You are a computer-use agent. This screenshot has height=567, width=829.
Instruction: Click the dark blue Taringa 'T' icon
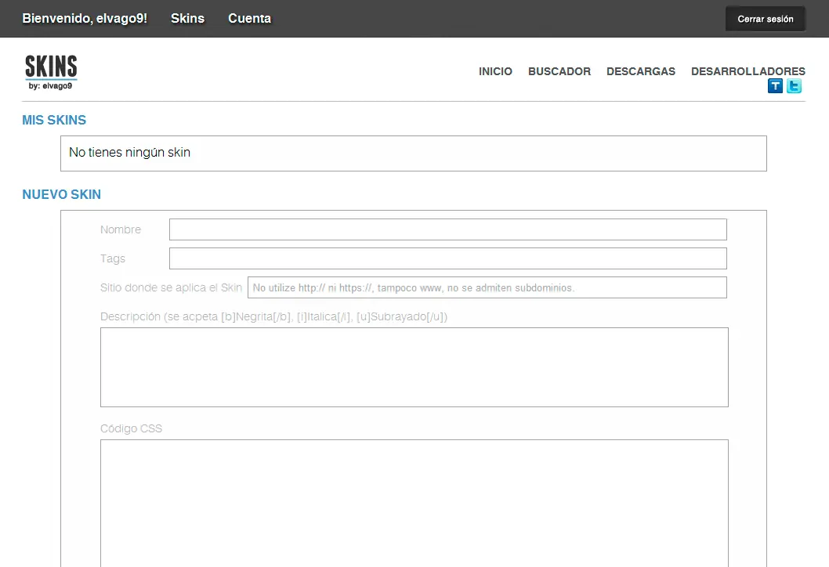click(x=775, y=86)
